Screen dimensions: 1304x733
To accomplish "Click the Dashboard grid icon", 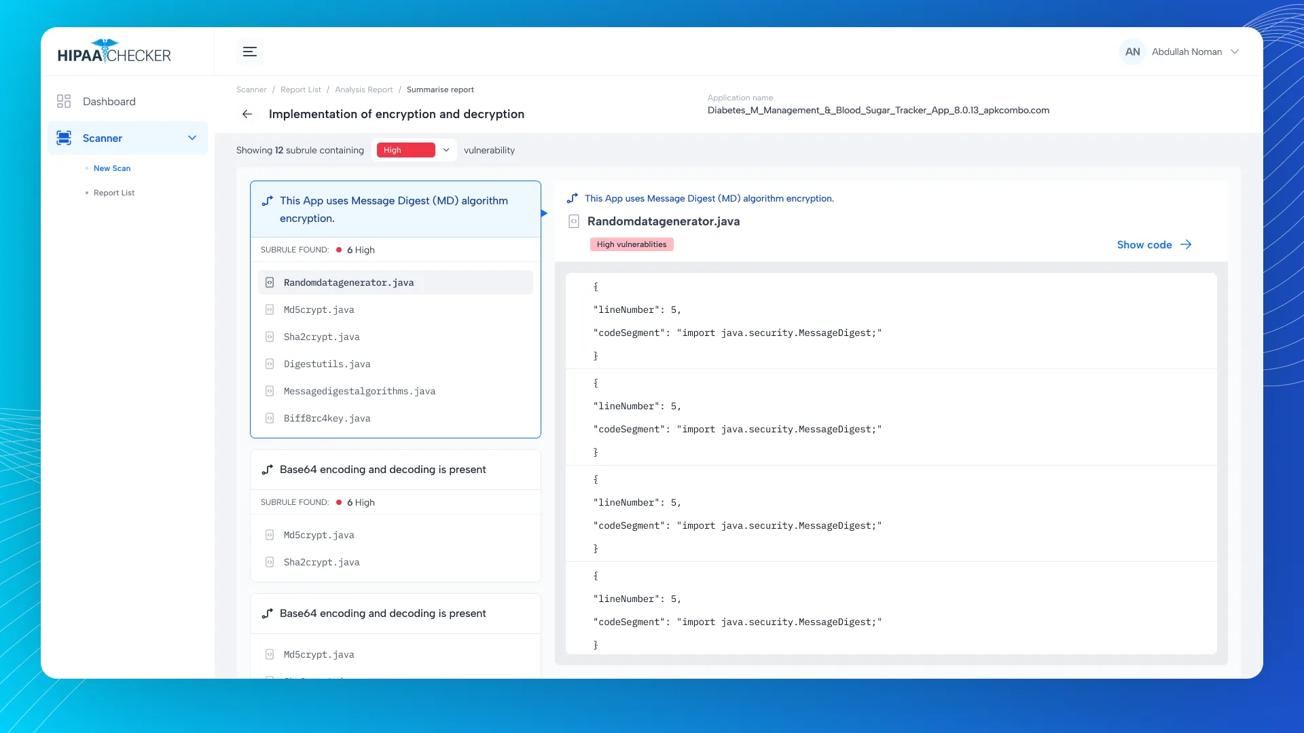I will 64,101.
